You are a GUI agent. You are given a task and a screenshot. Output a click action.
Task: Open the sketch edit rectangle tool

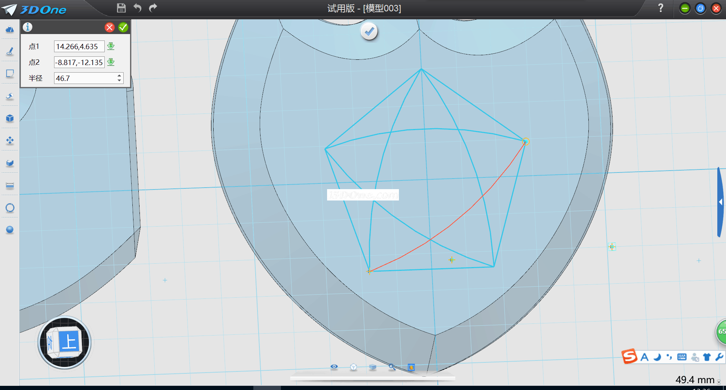[10, 73]
